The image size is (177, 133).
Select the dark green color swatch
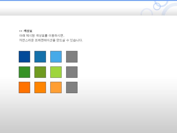[x=24, y=72]
